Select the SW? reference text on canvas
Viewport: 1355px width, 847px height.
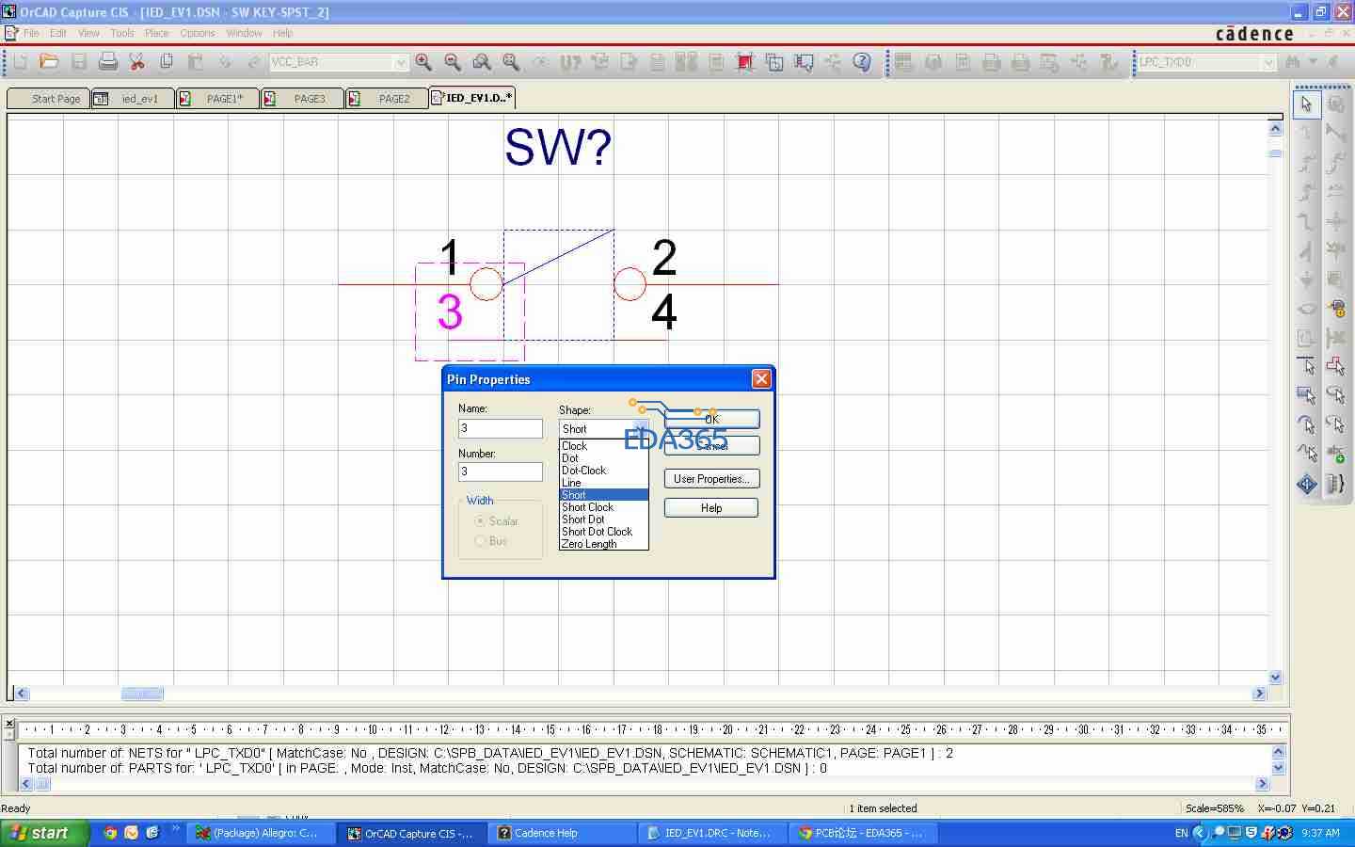[558, 147]
